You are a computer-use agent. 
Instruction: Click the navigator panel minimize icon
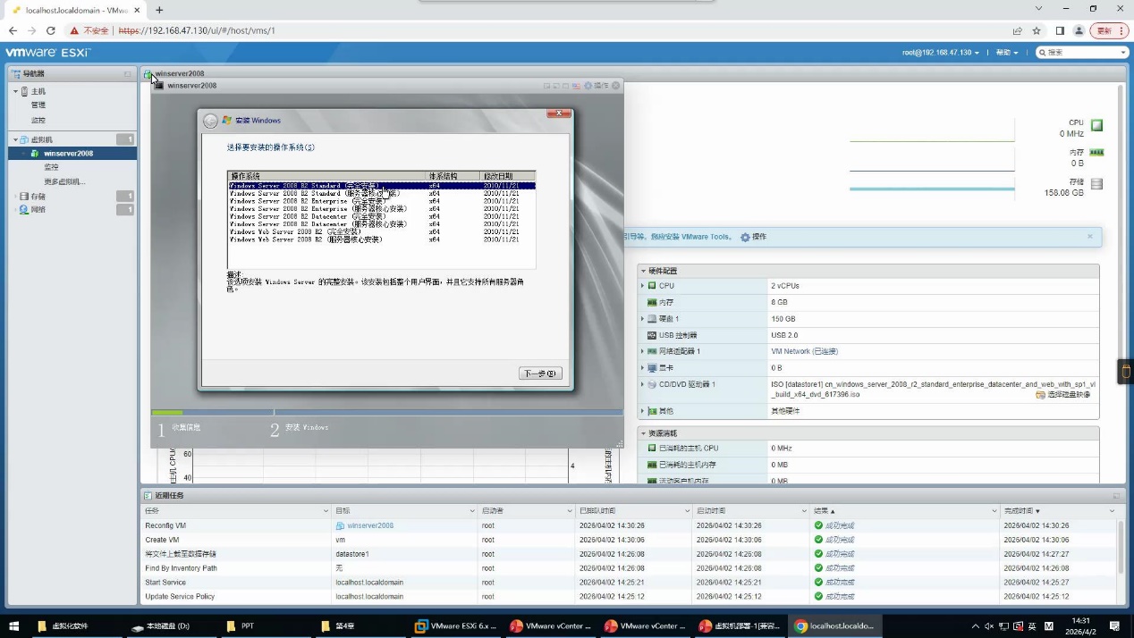point(127,73)
